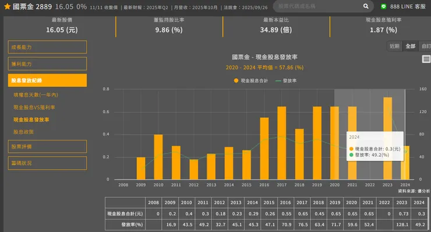The width and height of the screenshot is (431, 232).
Task: Click table cell 128.1 for 2023
Action: [x=402, y=224]
